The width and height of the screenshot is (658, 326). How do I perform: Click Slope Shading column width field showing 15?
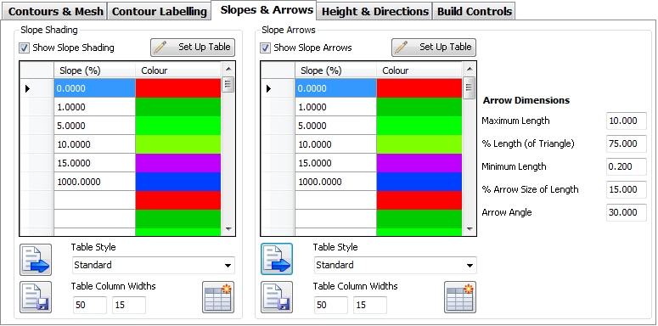coord(129,305)
